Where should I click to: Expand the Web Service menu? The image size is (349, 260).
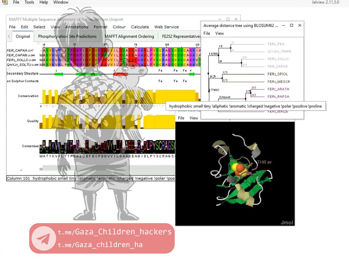[x=167, y=27]
